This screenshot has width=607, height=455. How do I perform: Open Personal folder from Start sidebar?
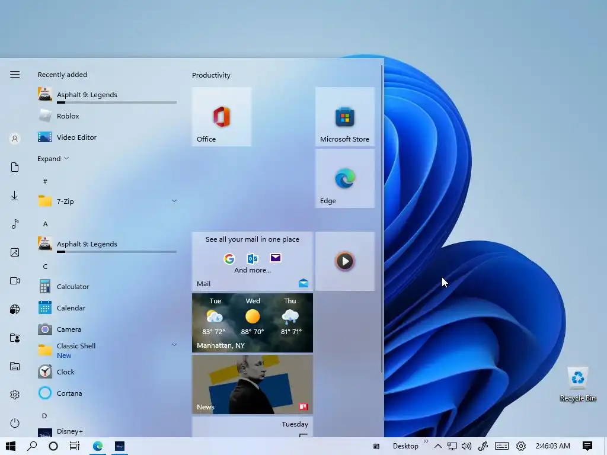pos(15,338)
